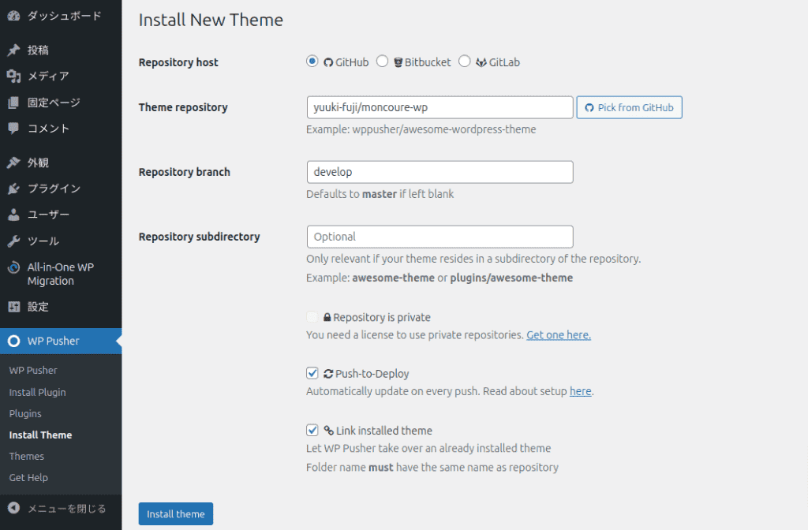
Task: Select the Bitbucket repository host radio
Action: pos(382,62)
